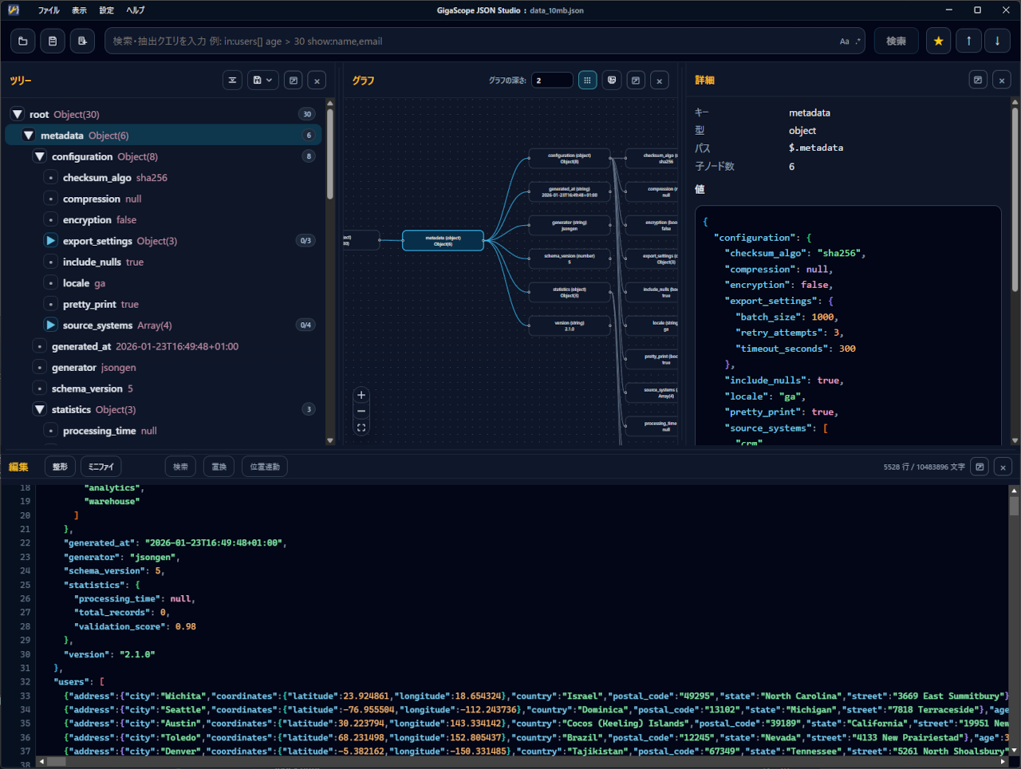Zoom in on the graph with plus
1021x769 pixels.
[361, 395]
